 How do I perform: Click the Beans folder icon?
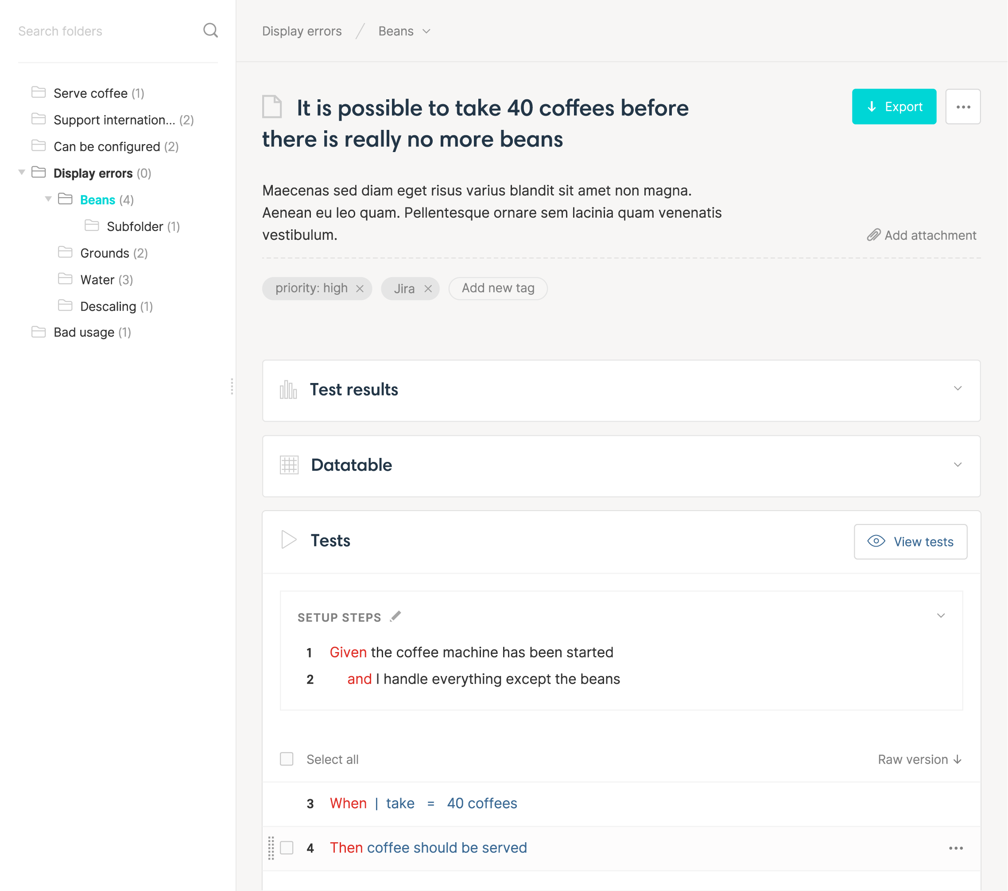point(65,199)
